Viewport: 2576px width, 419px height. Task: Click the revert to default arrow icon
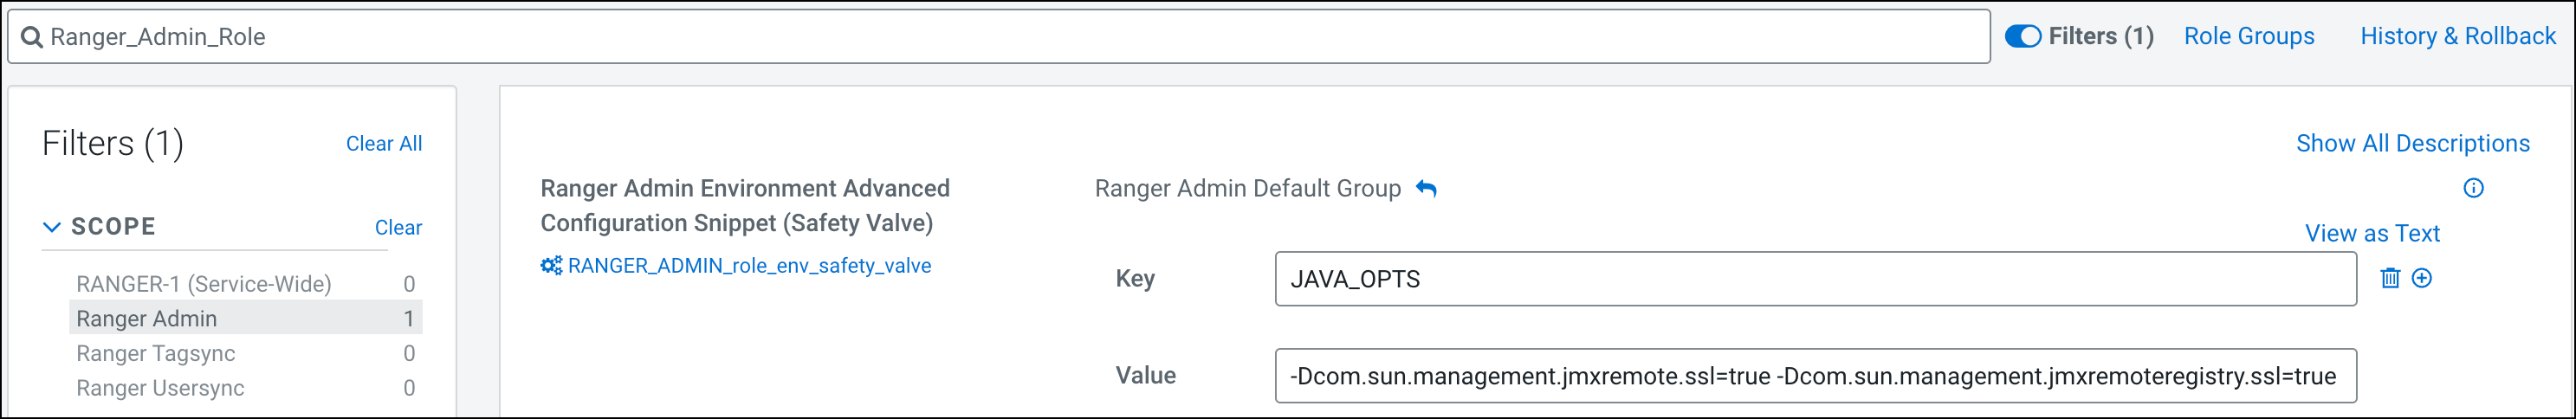1426,189
